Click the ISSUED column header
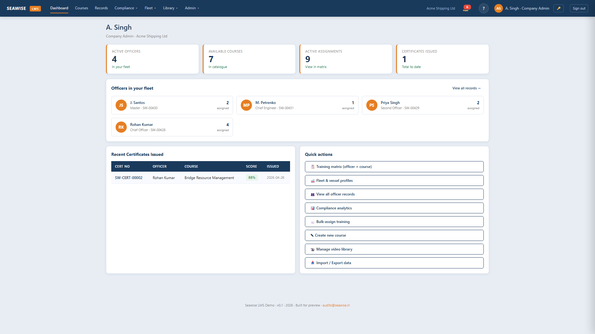This screenshot has height=334, width=595. pyautogui.click(x=273, y=166)
